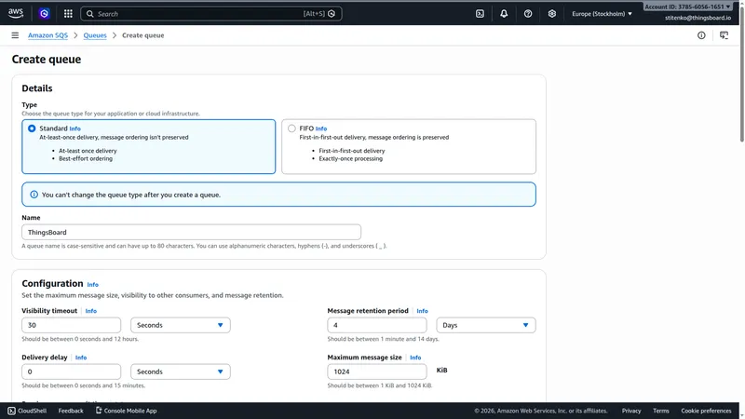Open the Terms link in footer
Screen dimensions: 745x419
661,411
